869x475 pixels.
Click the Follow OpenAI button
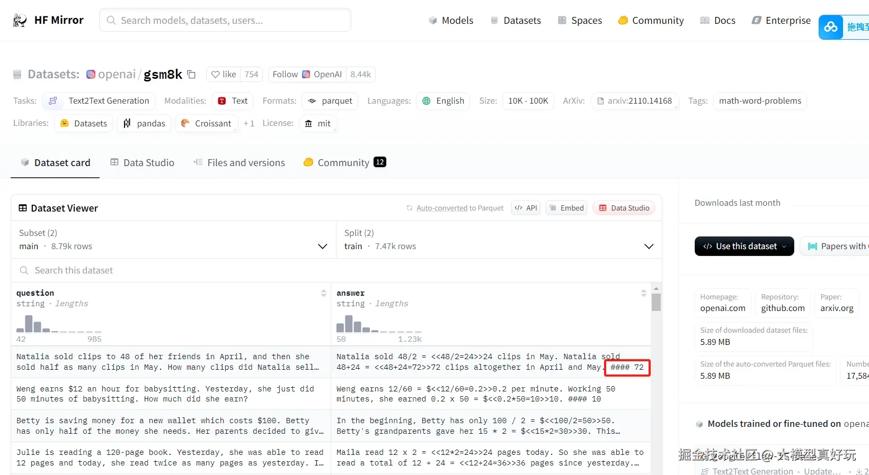[x=307, y=75]
